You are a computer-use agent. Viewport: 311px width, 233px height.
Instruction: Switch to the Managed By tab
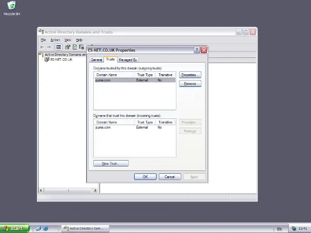pyautogui.click(x=128, y=60)
